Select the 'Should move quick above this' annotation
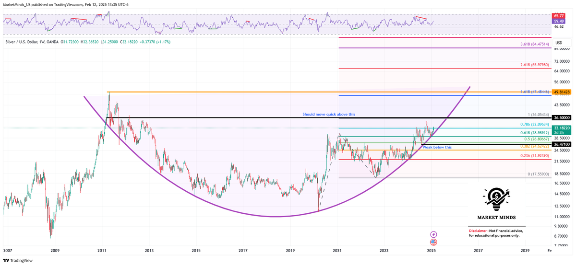This screenshot has height=266, width=576. [x=329, y=115]
